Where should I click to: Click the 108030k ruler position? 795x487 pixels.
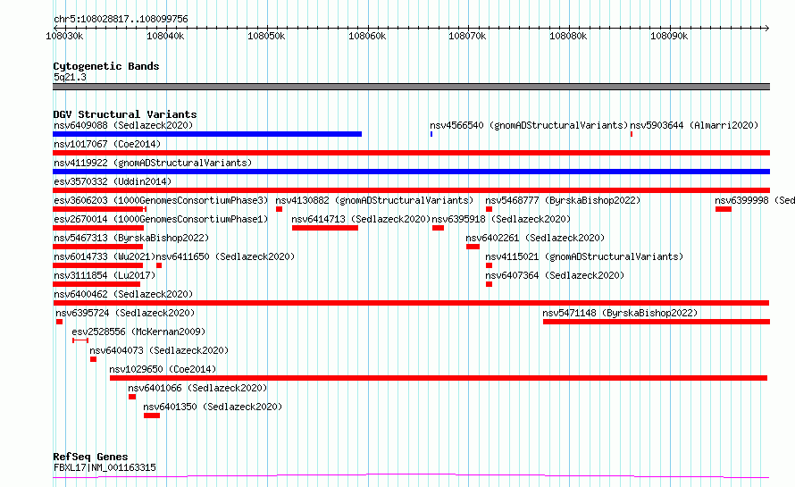click(64, 36)
